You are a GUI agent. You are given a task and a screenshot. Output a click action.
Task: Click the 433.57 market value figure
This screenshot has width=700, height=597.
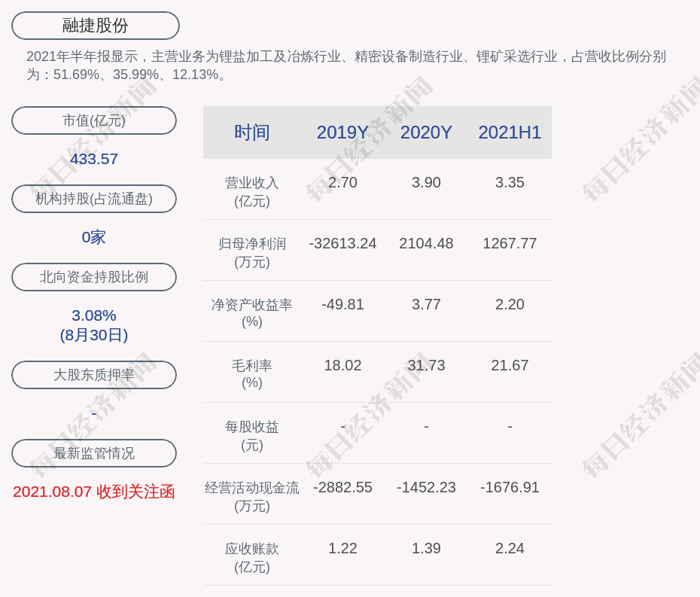pyautogui.click(x=94, y=159)
